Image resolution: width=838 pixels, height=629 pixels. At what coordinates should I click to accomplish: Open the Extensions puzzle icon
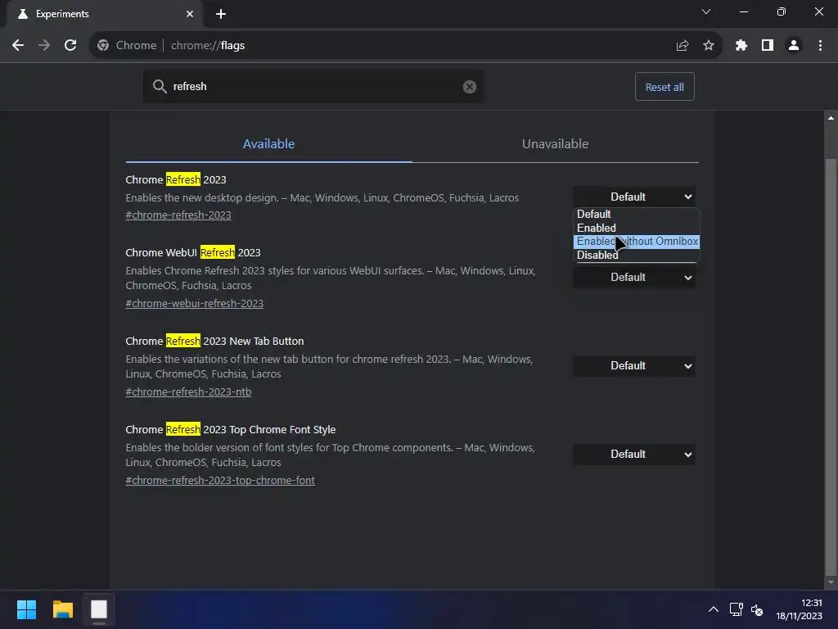[741, 46]
